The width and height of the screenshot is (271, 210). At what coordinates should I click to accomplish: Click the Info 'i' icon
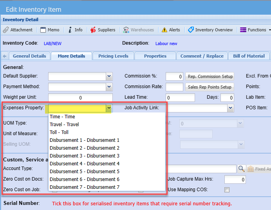[x=70, y=30]
